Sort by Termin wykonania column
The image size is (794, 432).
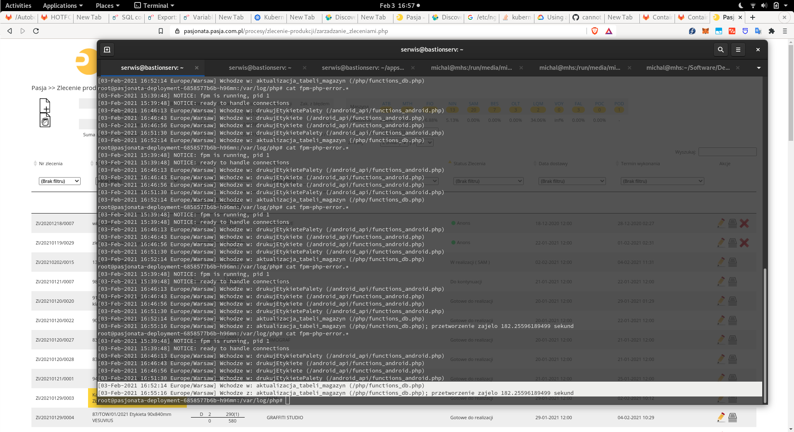[640, 164]
